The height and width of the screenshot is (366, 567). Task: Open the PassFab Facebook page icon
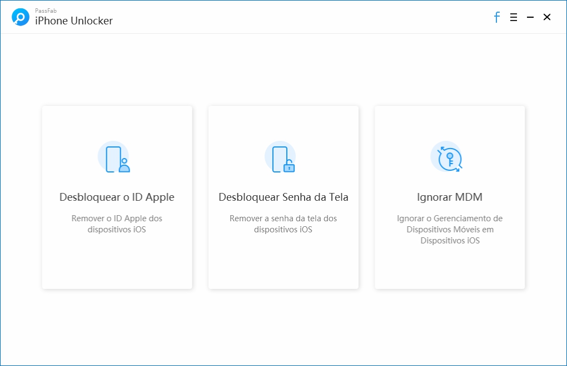[x=497, y=17]
